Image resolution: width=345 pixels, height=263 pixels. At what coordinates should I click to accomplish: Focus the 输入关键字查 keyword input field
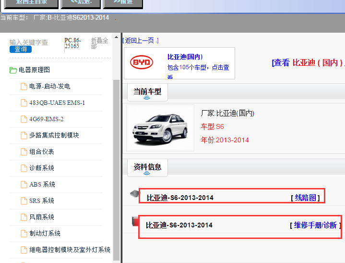tap(29, 42)
